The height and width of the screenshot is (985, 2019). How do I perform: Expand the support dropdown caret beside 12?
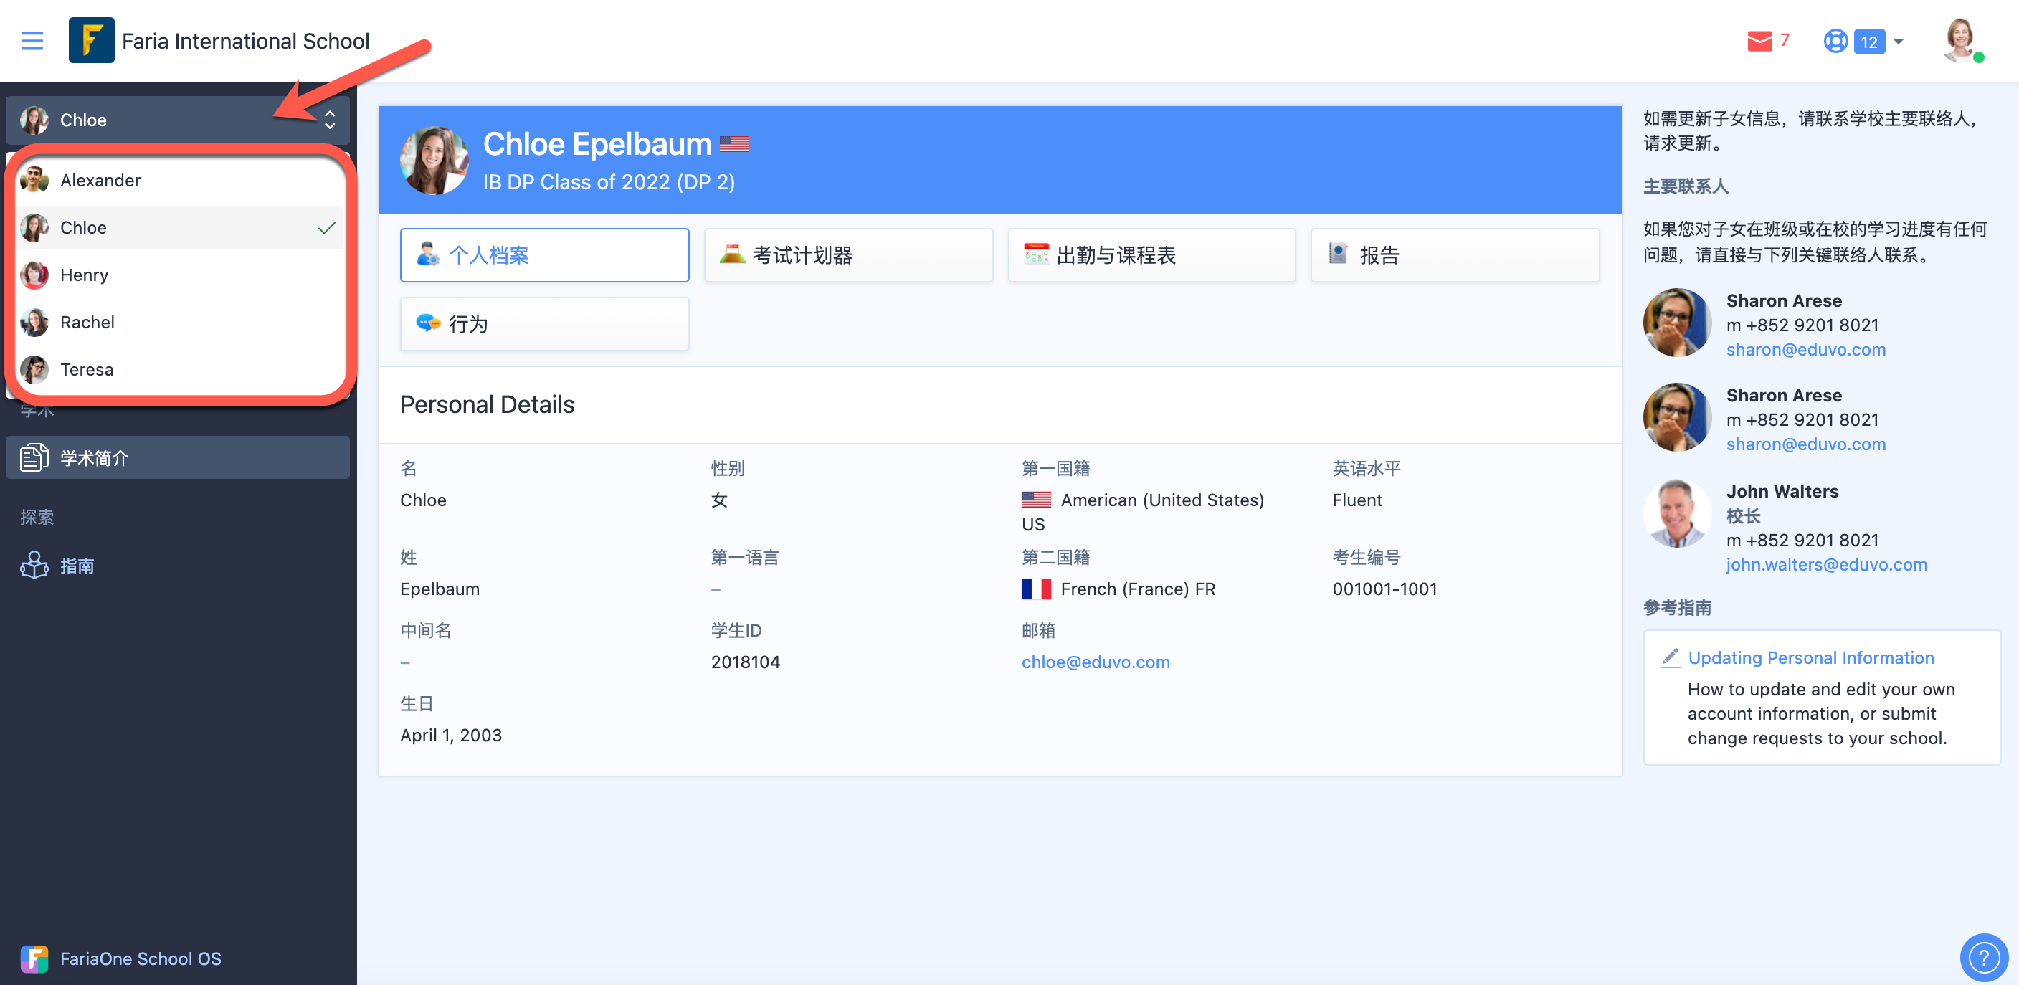(x=1899, y=41)
